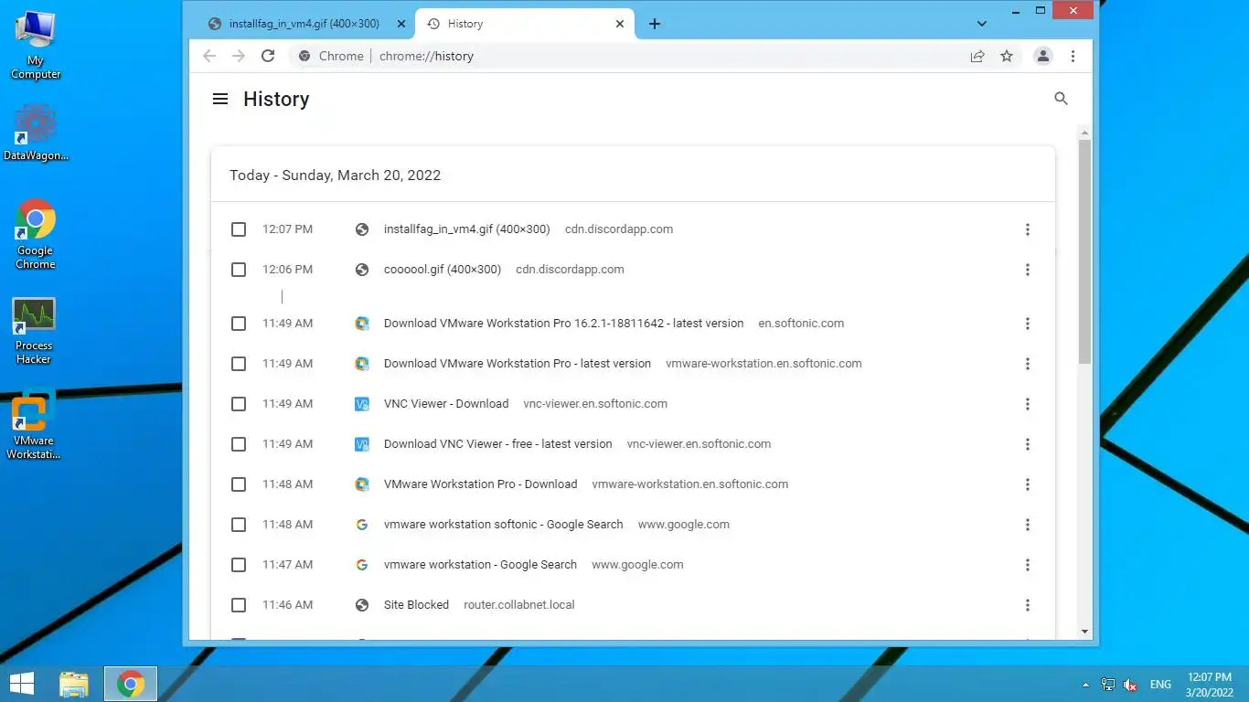Close the installfag_in_vm4.gif tab
The width and height of the screenshot is (1249, 702).
(x=400, y=24)
